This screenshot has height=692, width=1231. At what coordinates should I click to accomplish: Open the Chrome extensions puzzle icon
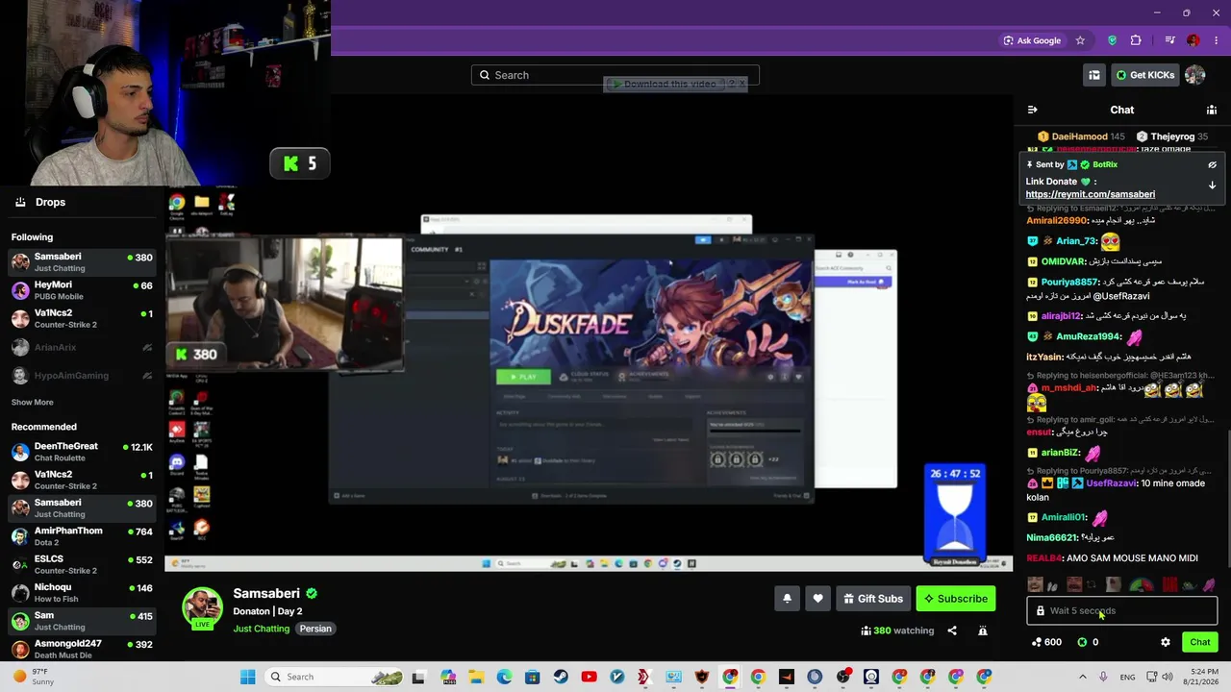point(1136,40)
